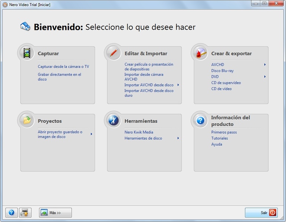This screenshot has height=222, width=286.
Task: Open Crear película o presentación de diapositivas
Action: [149, 67]
